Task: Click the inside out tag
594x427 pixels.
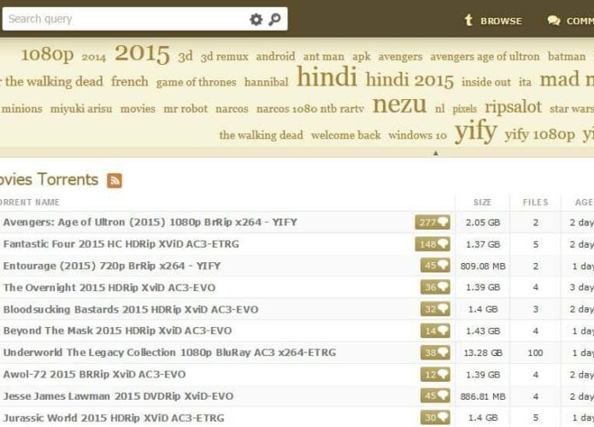Action: click(486, 82)
